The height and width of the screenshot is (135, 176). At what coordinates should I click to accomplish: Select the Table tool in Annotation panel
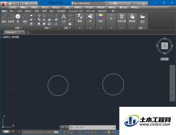70,24
